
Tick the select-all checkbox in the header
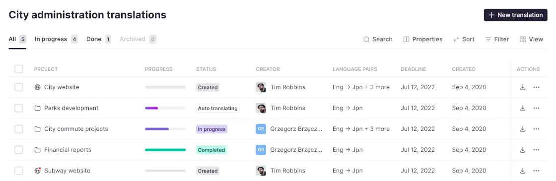[19, 69]
